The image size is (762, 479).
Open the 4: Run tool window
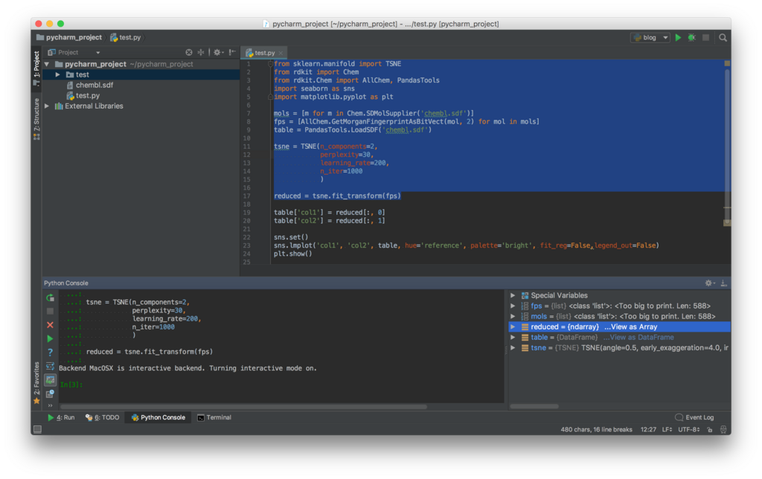click(61, 417)
